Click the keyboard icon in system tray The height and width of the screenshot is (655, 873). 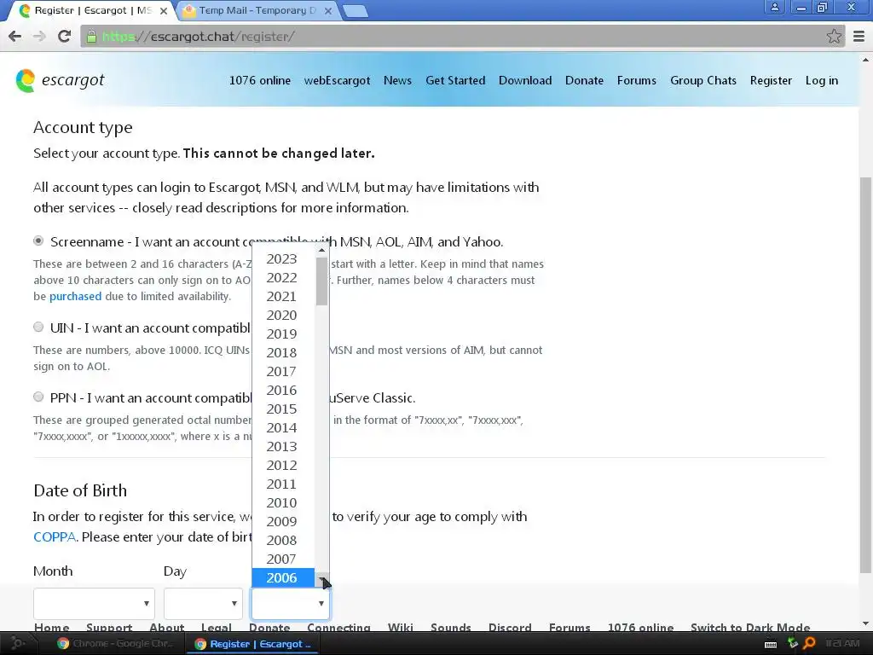point(771,645)
